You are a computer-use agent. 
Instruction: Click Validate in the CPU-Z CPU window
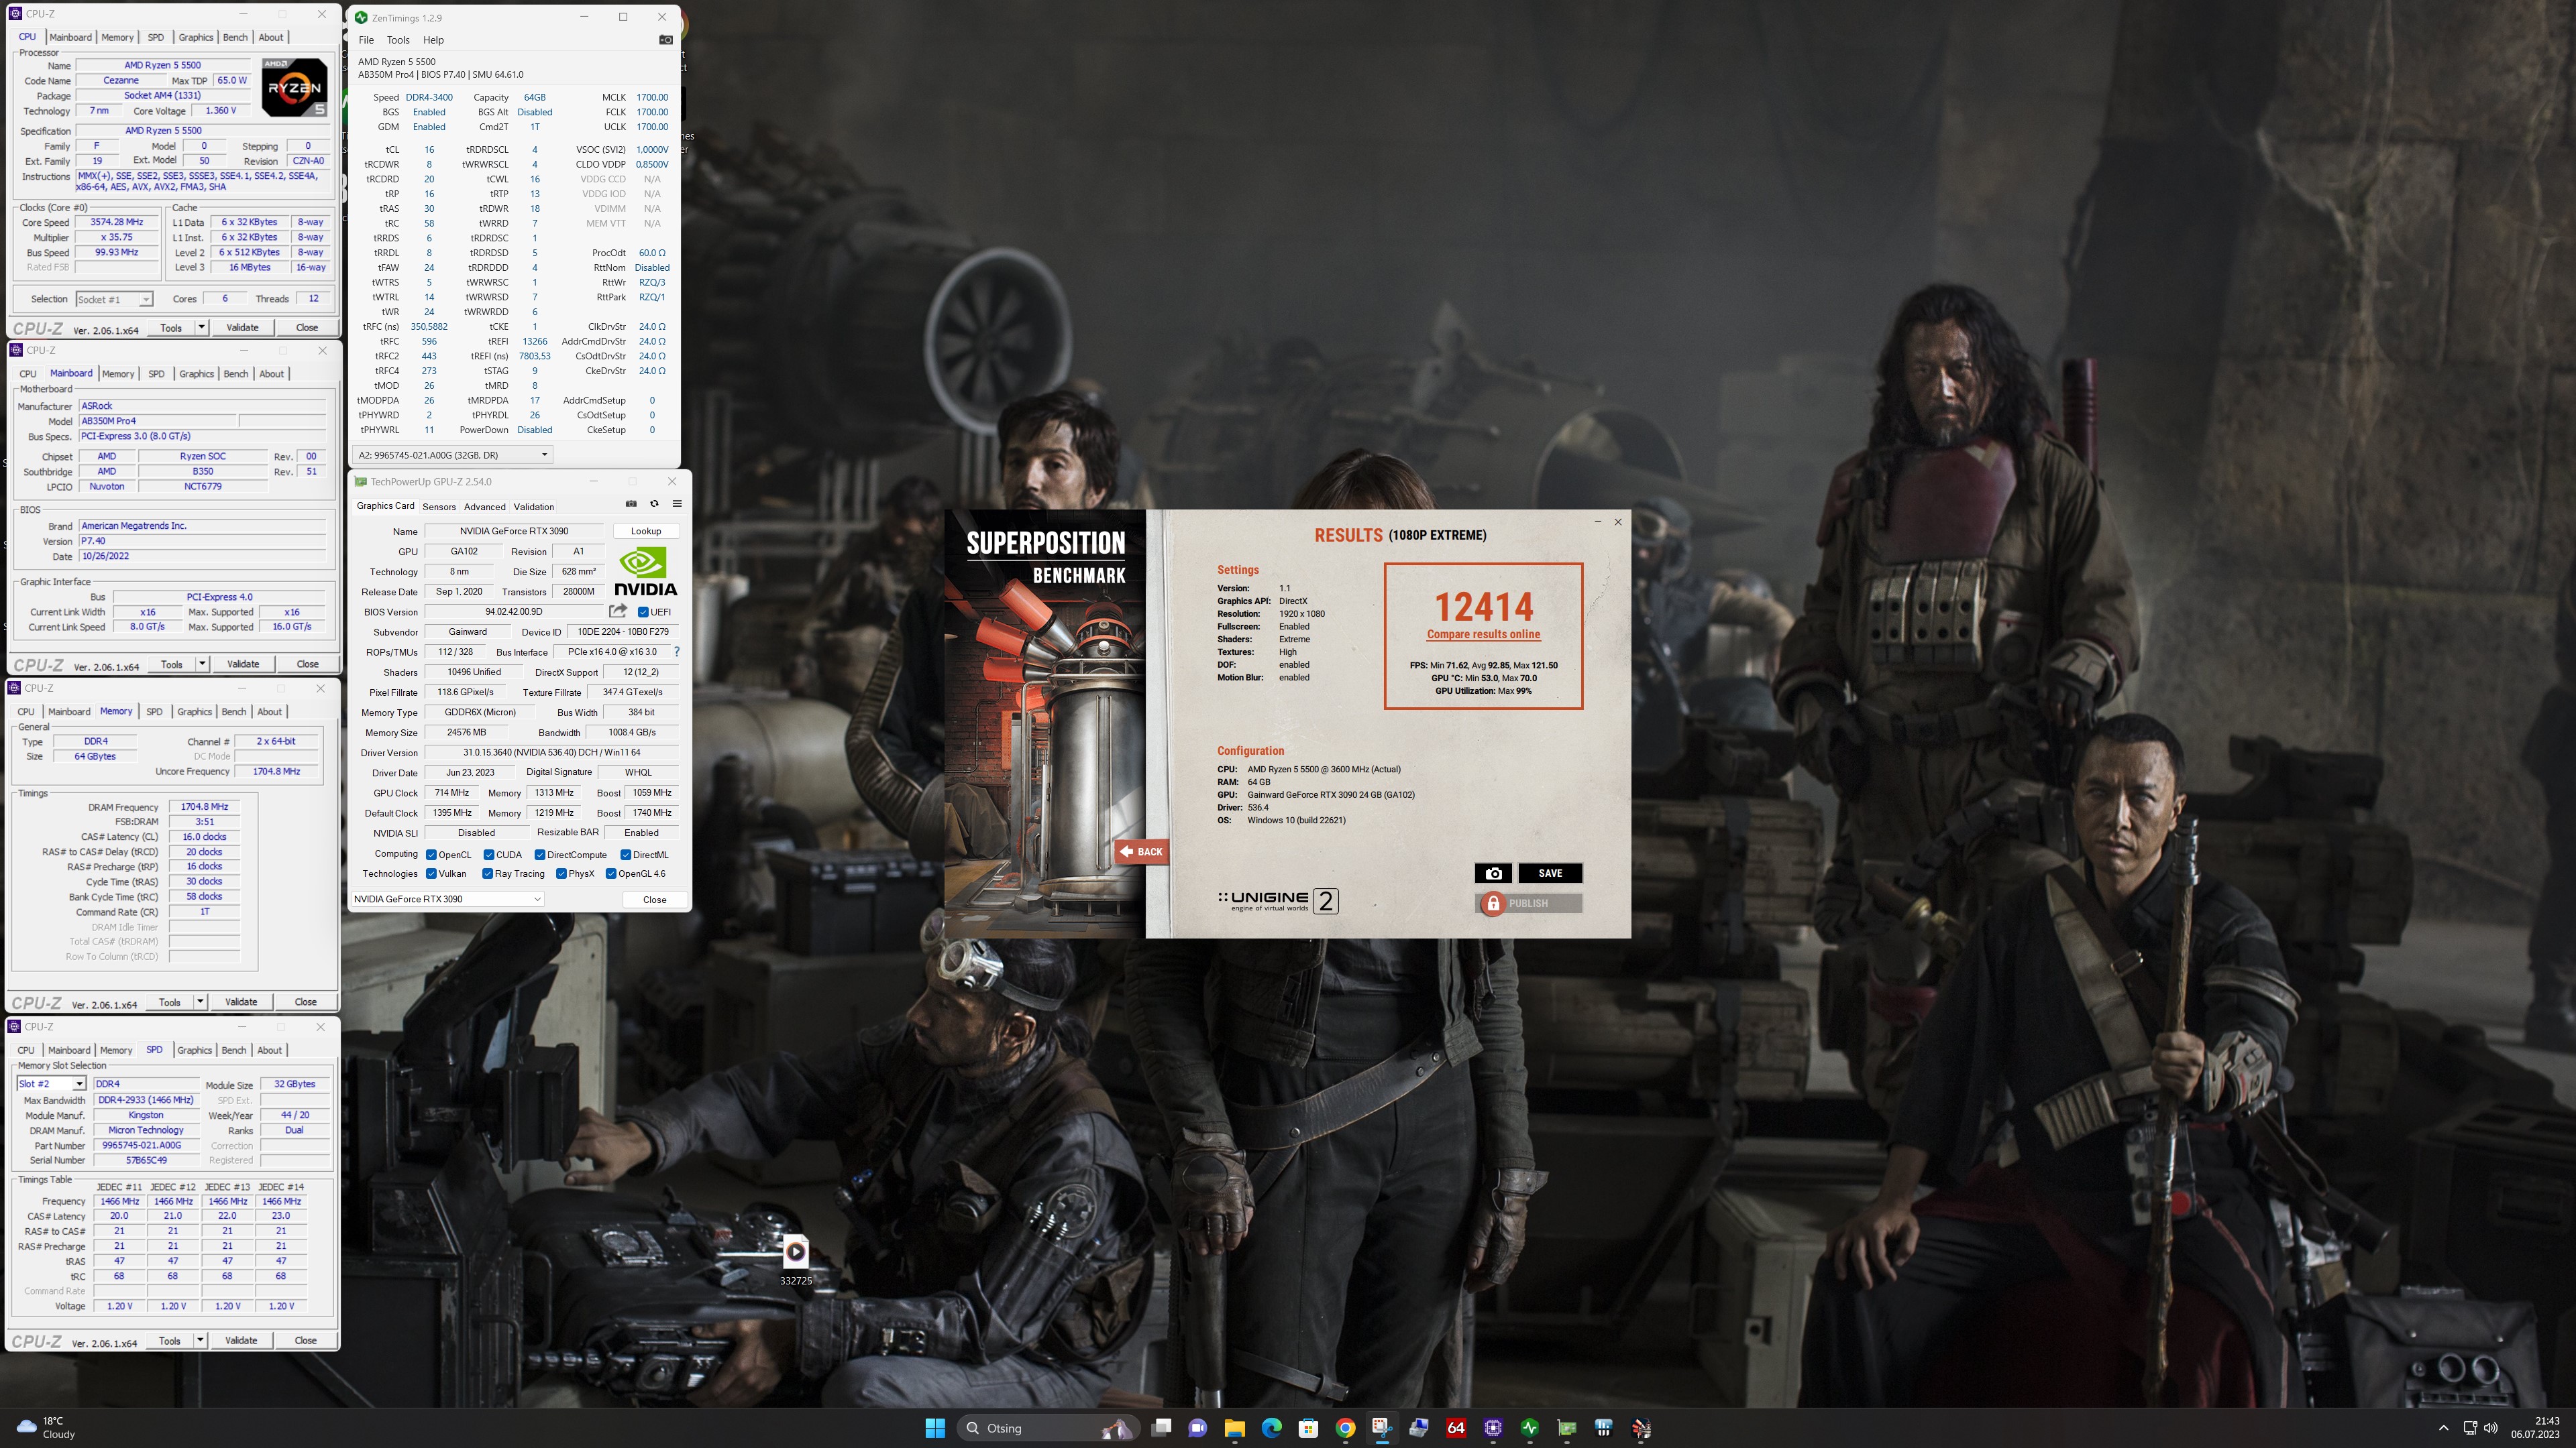(242, 326)
